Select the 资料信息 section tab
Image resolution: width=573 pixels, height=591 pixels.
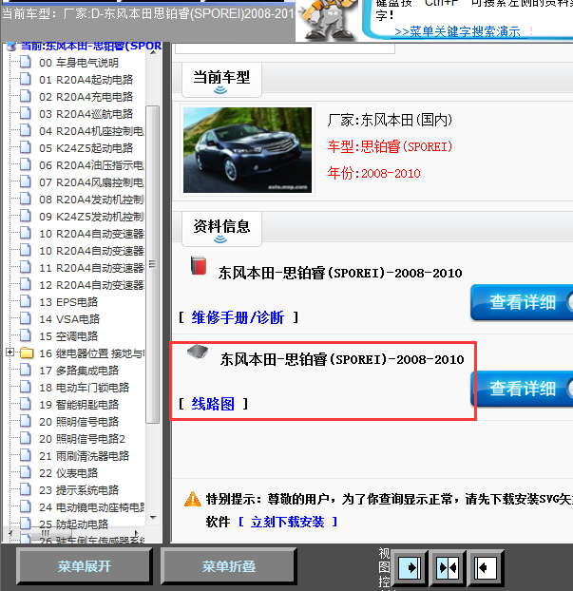(221, 229)
